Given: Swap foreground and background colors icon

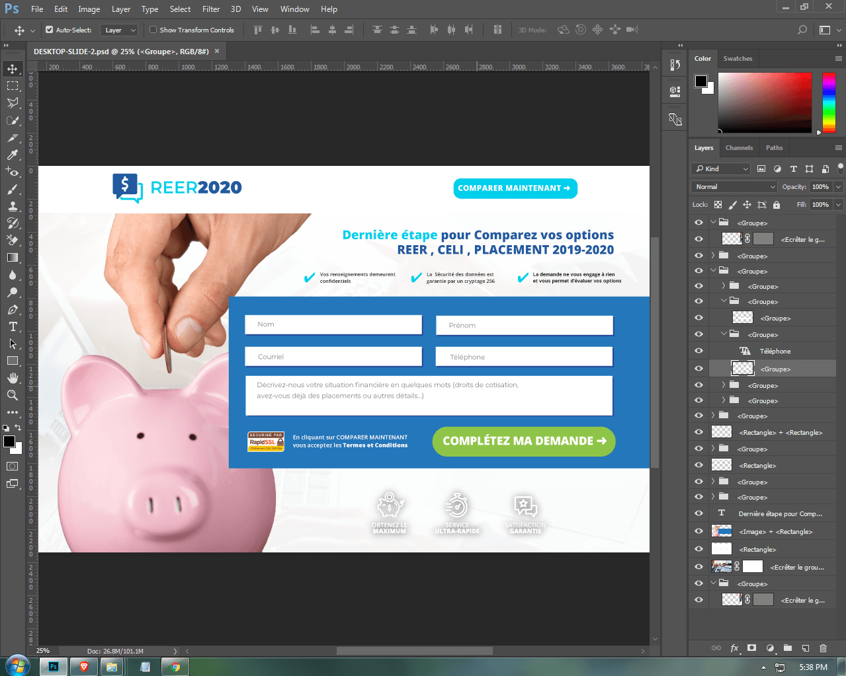Looking at the screenshot, I should coord(18,428).
